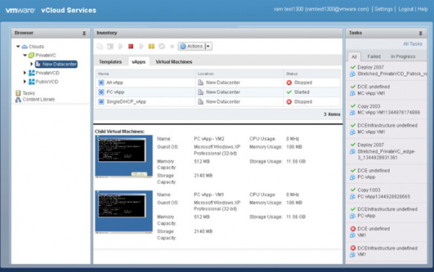The image size is (434, 272).
Task: Sort by the Location column header
Action: pyautogui.click(x=239, y=74)
